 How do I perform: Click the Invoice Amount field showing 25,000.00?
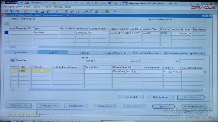point(181,33)
